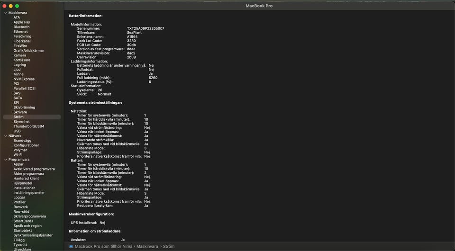Open the Grafik/bildskärmar entry
The height and width of the screenshot is (251, 455).
point(28,51)
